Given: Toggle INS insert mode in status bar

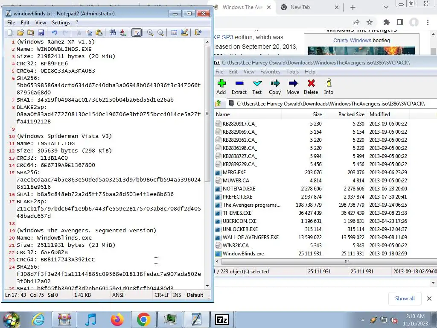Looking at the screenshot, I should pyautogui.click(x=177, y=295).
